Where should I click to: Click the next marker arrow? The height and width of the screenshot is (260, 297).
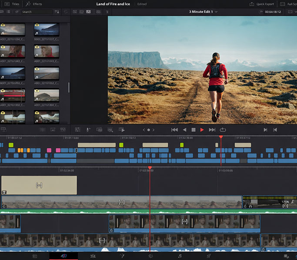pyautogui.click(x=154, y=130)
